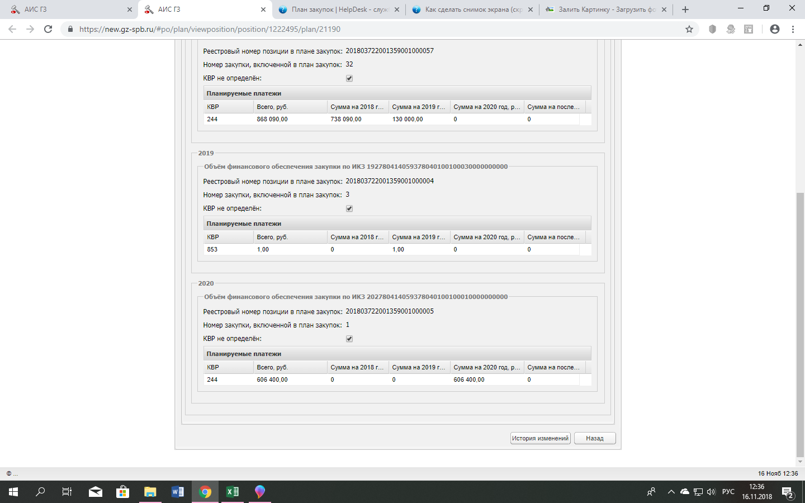Switch to Chrome on the taskbar
This screenshot has width=805, height=503.
(x=205, y=492)
